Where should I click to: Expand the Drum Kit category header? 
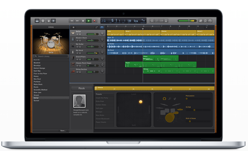(x=37, y=60)
